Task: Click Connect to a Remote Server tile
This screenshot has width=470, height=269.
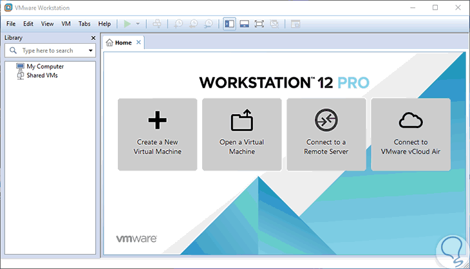Action: pos(326,134)
